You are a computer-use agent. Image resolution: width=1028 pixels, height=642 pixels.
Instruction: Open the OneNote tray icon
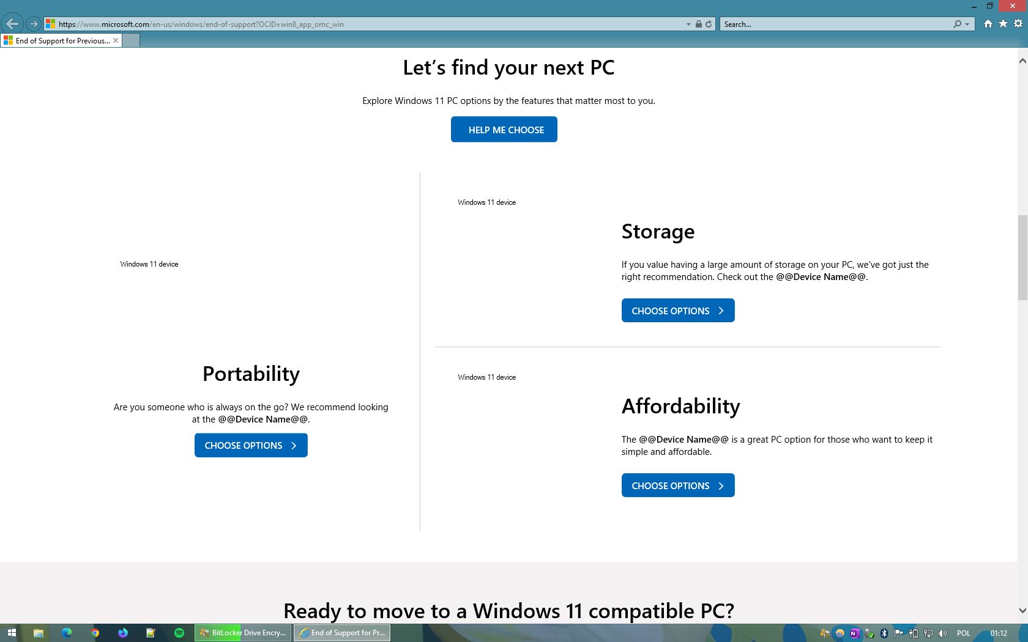click(x=855, y=633)
